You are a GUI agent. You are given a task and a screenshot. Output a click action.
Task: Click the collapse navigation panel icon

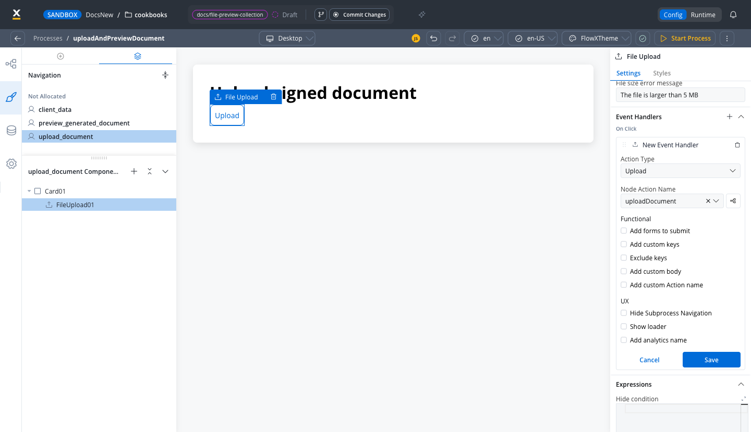165,75
